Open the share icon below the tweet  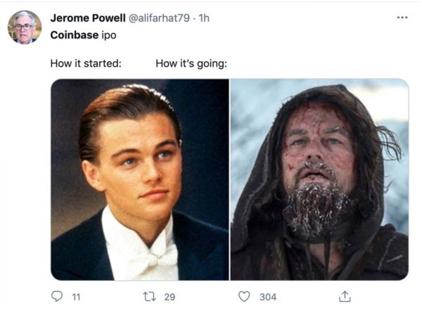(x=345, y=297)
